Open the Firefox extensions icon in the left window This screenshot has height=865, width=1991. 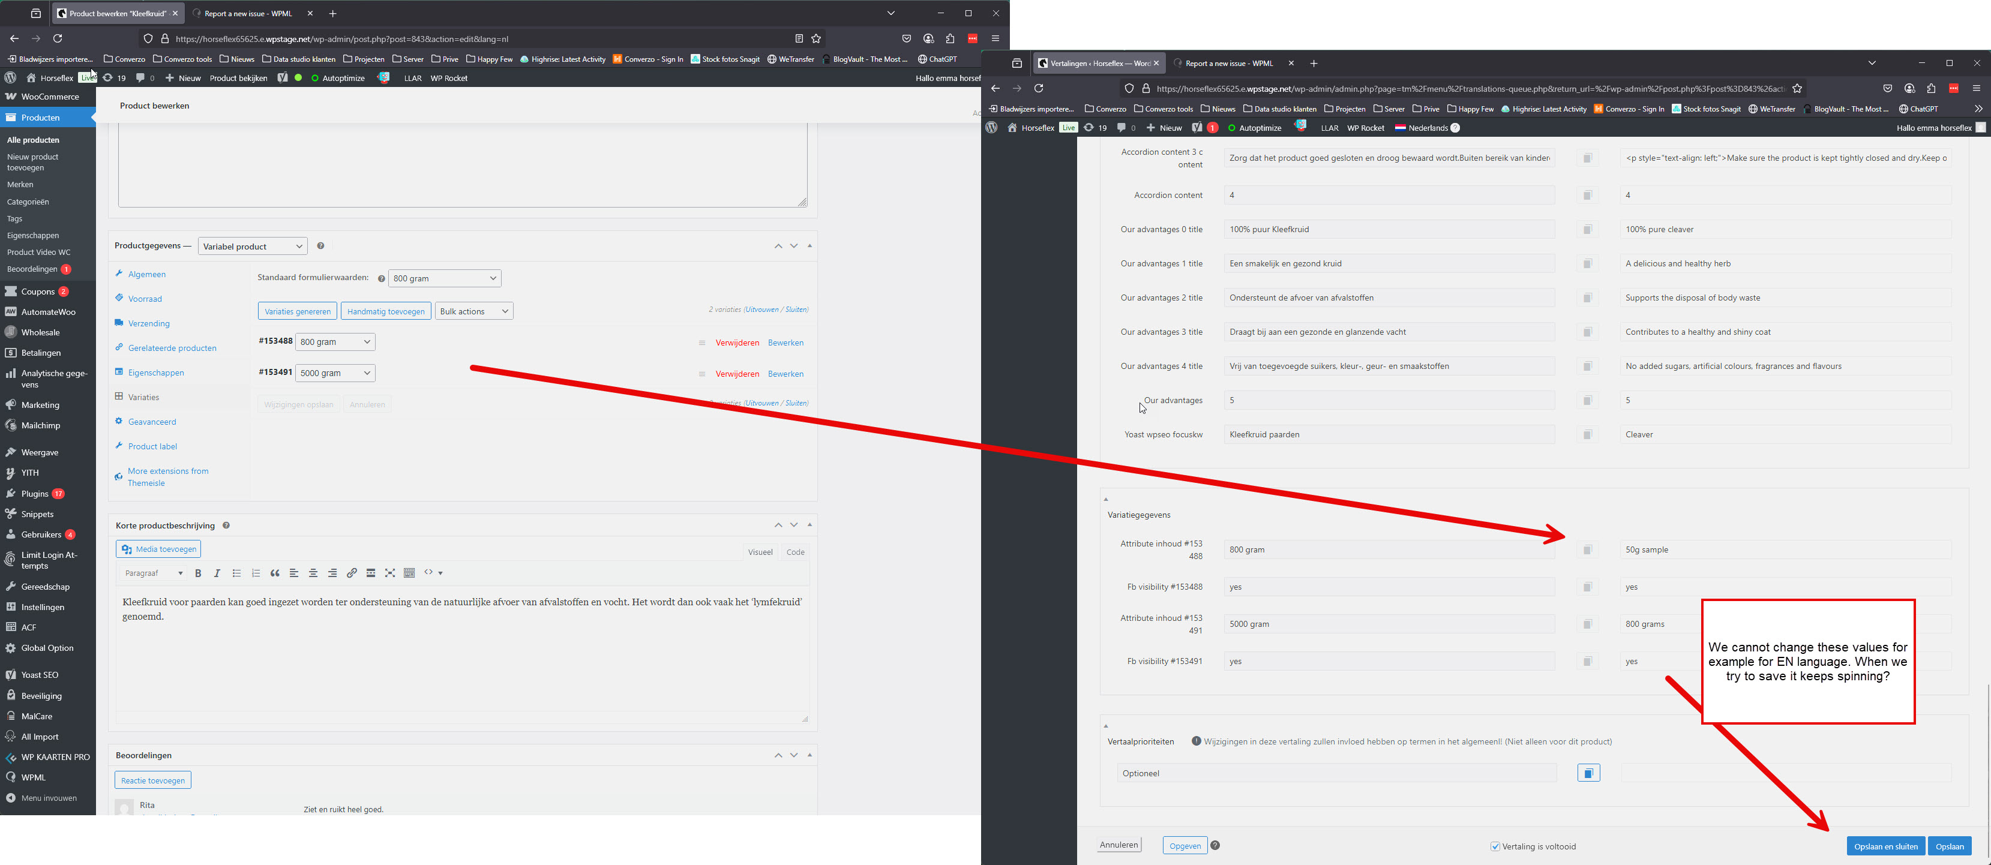click(x=950, y=38)
